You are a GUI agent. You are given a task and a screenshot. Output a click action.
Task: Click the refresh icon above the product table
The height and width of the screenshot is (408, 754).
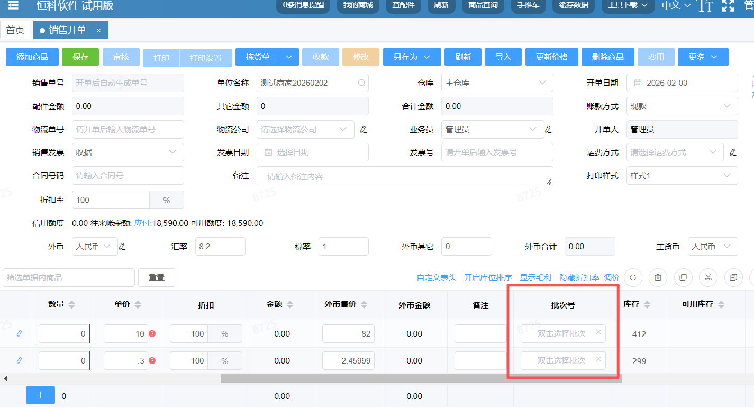633,277
